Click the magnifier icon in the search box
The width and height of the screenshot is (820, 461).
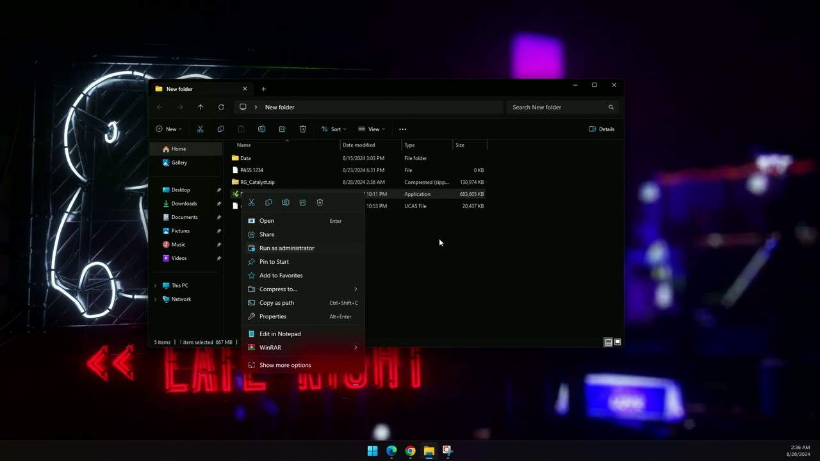(611, 107)
